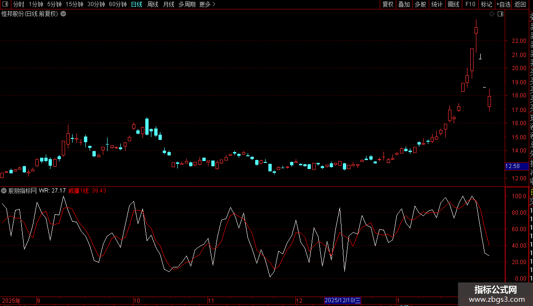
Task: Click the highlighted date 2025/12/10/三 on the time axis
Action: tap(342, 300)
